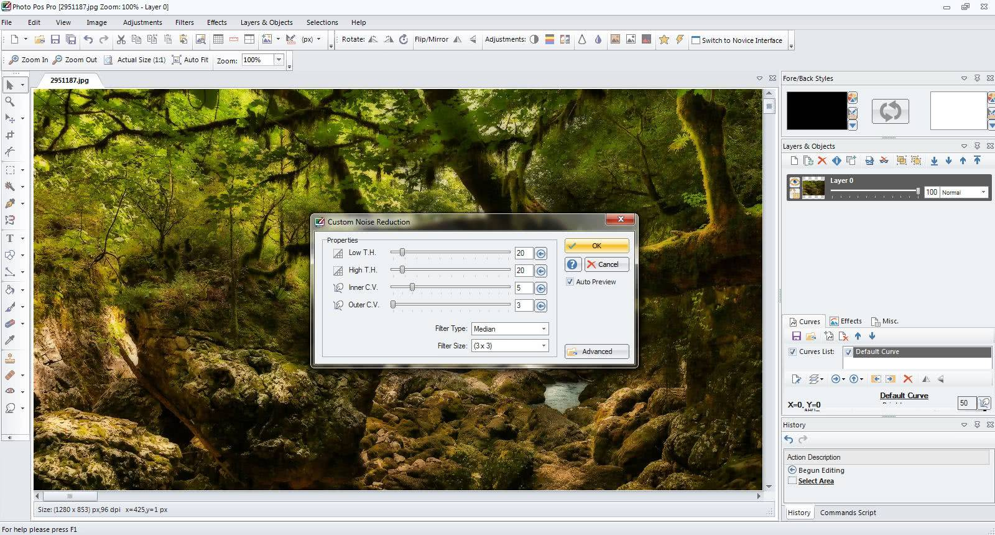Toggle the Curves List checkbox

[x=792, y=351]
